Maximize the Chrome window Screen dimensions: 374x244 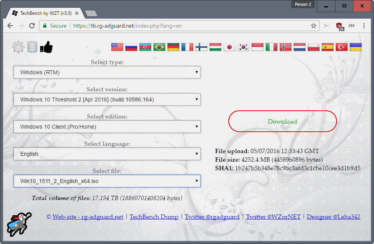pyautogui.click(x=344, y=6)
